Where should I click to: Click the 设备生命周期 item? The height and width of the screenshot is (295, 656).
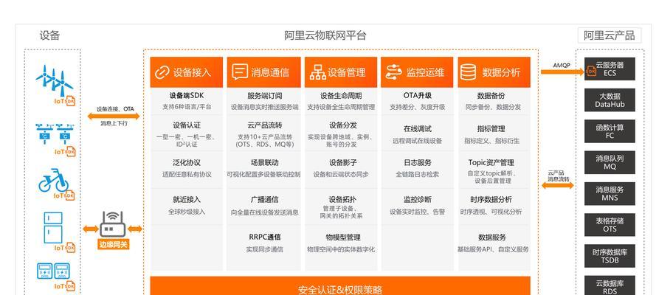(x=341, y=95)
